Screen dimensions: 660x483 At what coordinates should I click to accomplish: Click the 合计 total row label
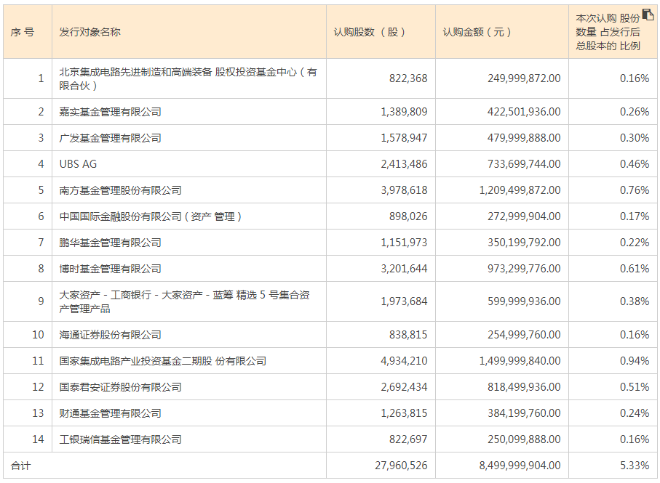(x=20, y=466)
